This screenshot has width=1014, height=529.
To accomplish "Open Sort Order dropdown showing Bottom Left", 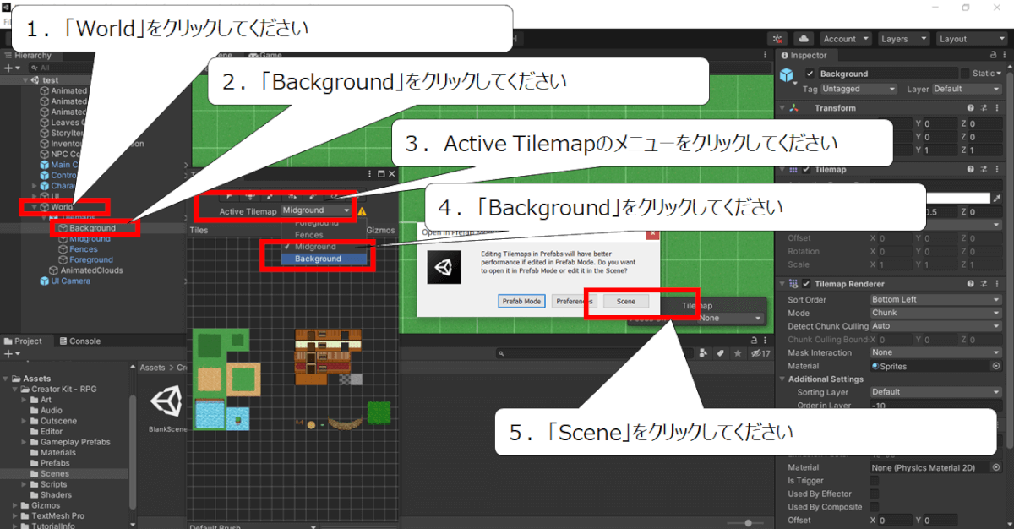I will click(936, 299).
